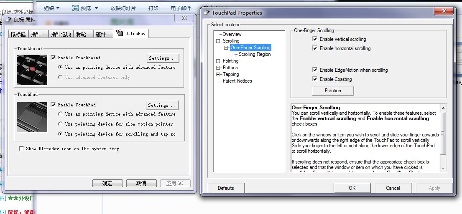Disable the Enable TrackPoint checkbox

click(x=53, y=58)
